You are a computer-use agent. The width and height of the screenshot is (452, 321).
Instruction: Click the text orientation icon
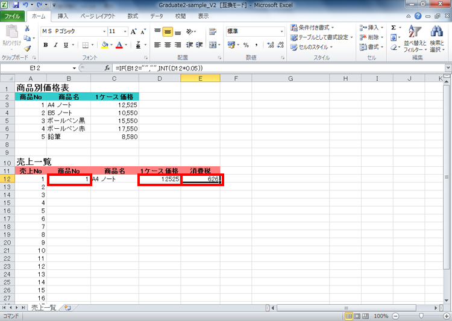pos(189,31)
